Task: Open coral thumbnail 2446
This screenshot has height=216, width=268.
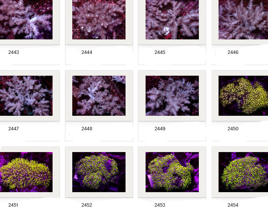Action: 243,20
